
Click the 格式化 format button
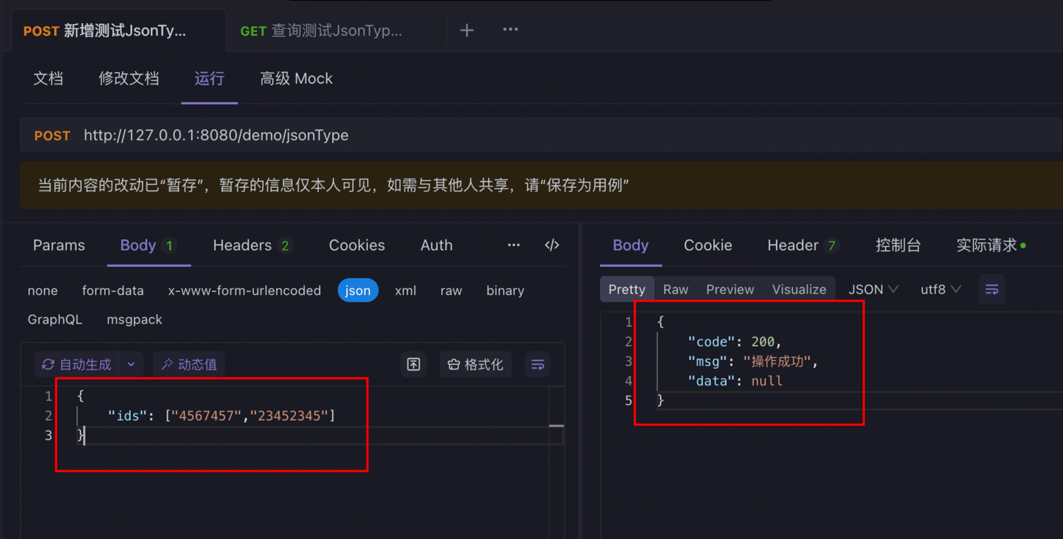(475, 364)
